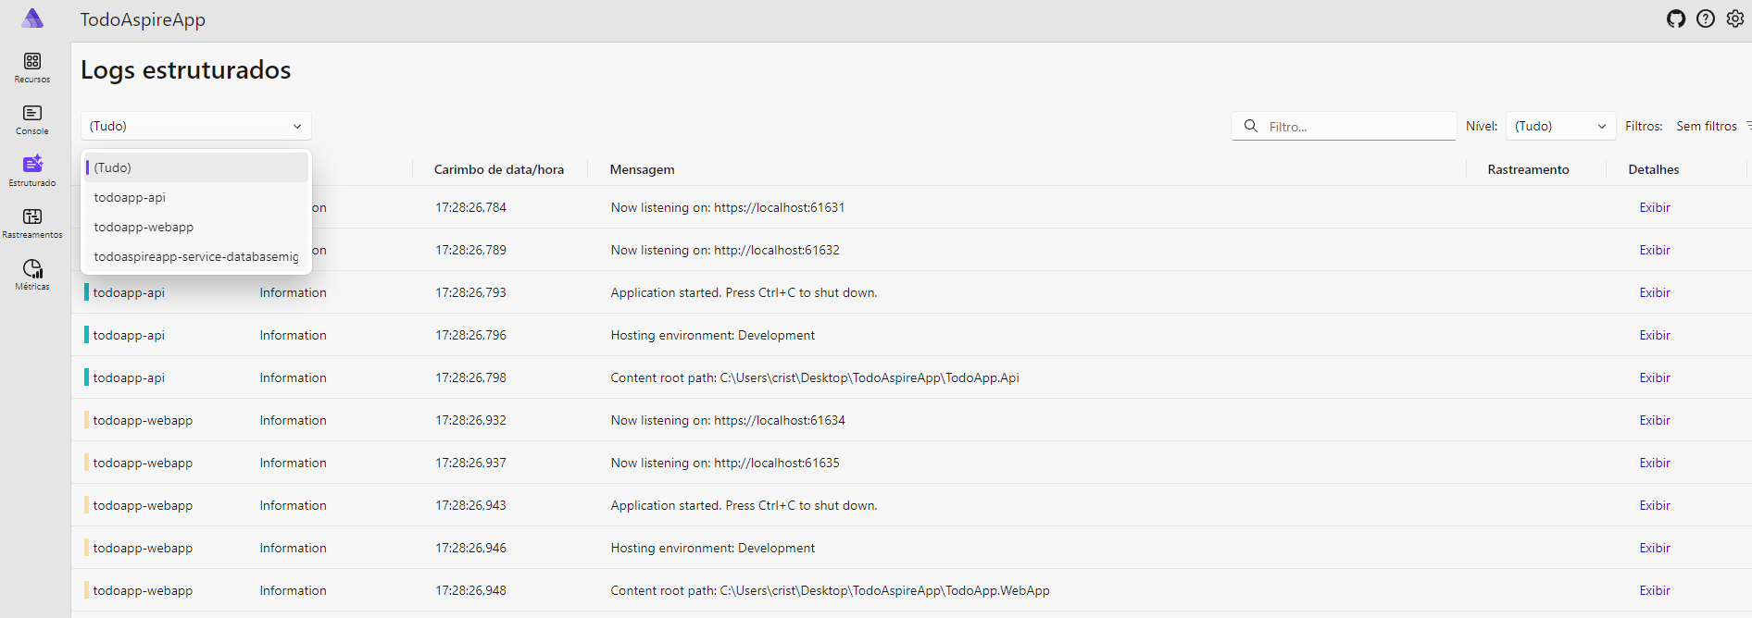Open the Sem filtros filter control
The image size is (1752, 618).
click(1710, 126)
